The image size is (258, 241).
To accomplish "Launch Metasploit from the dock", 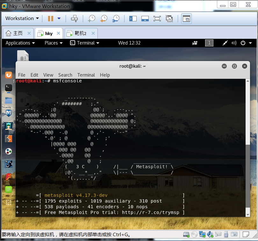I will pos(9,113).
